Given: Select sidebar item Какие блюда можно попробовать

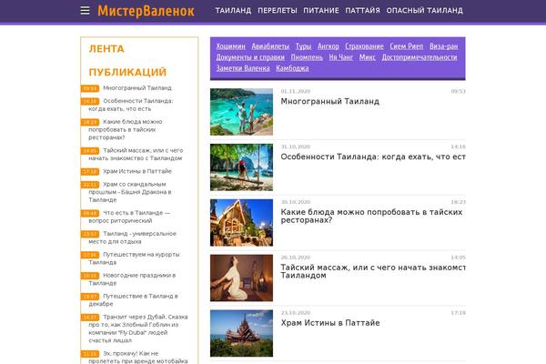Looking at the screenshot, I should click(126, 129).
